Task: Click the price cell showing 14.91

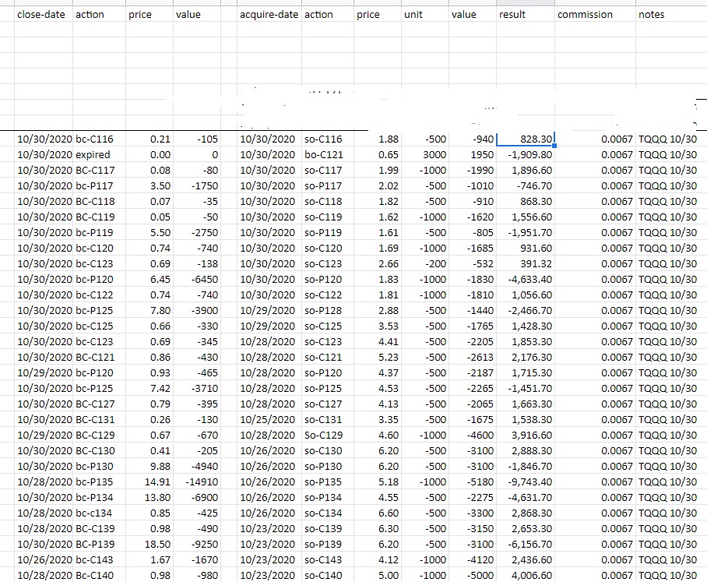Action: [x=149, y=482]
